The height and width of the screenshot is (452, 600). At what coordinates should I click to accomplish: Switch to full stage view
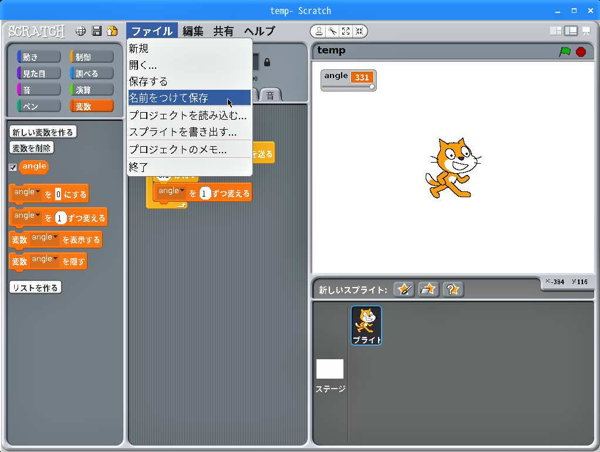pos(571,31)
